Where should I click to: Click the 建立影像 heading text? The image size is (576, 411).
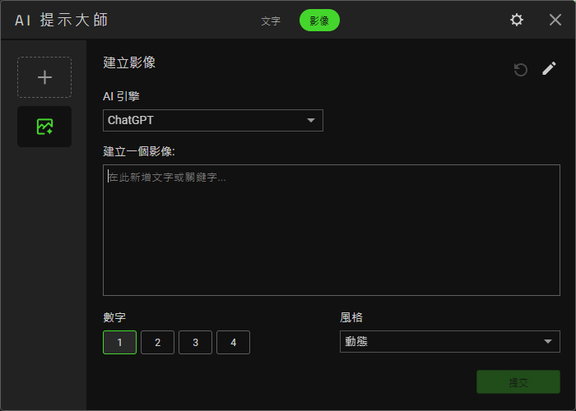tap(129, 62)
